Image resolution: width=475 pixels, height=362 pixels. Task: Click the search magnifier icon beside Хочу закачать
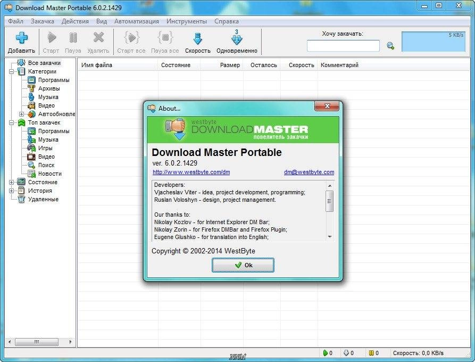390,46
